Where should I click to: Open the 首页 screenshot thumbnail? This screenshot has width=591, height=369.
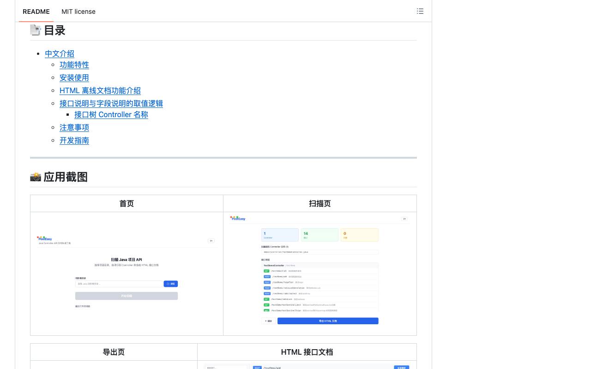pos(127,273)
